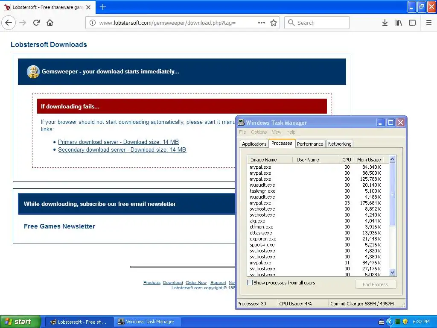Switch to the Networking tab
437x328 pixels.
pos(340,144)
